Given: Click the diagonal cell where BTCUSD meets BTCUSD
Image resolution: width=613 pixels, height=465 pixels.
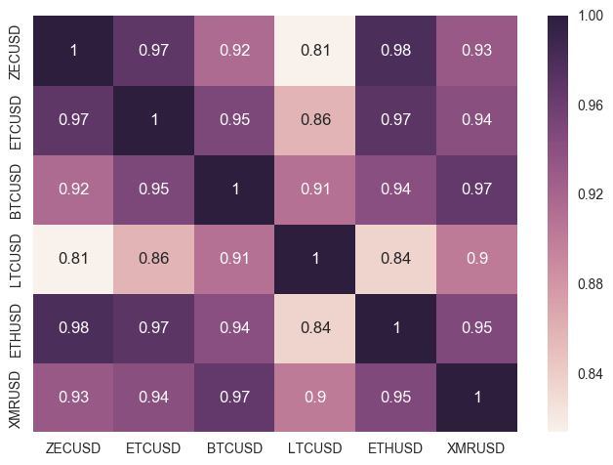Looking at the screenshot, I should pos(234,190).
